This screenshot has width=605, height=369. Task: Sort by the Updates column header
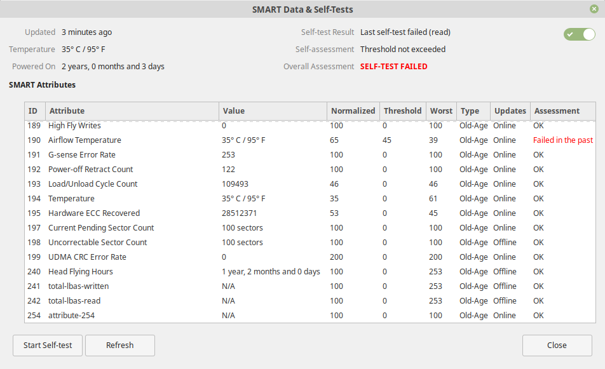[x=510, y=111]
